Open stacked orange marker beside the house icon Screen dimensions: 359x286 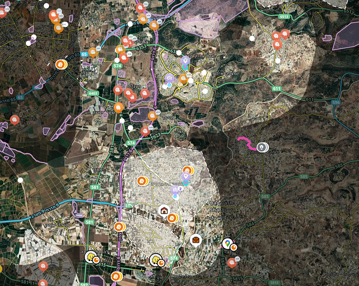coord(172,218)
